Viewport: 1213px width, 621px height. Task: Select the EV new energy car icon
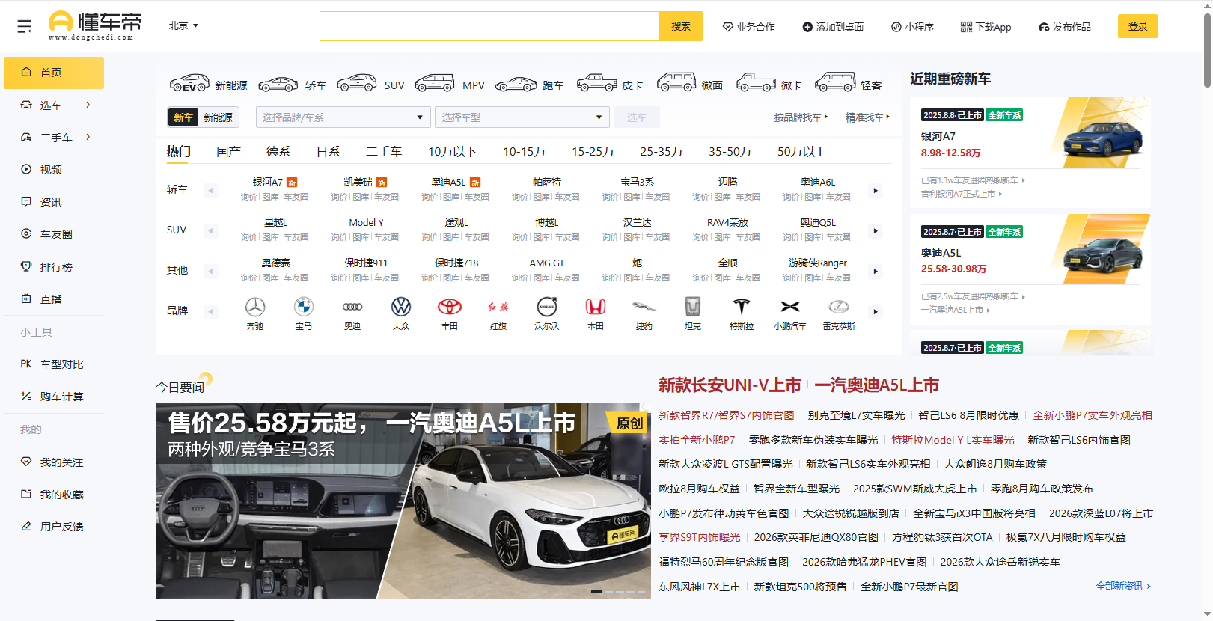tap(189, 83)
